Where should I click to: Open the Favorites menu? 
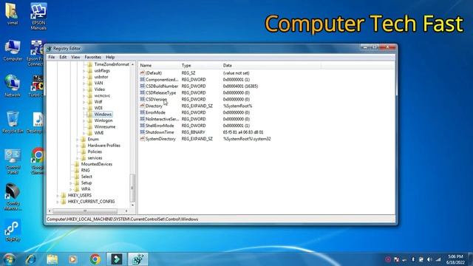click(92, 57)
